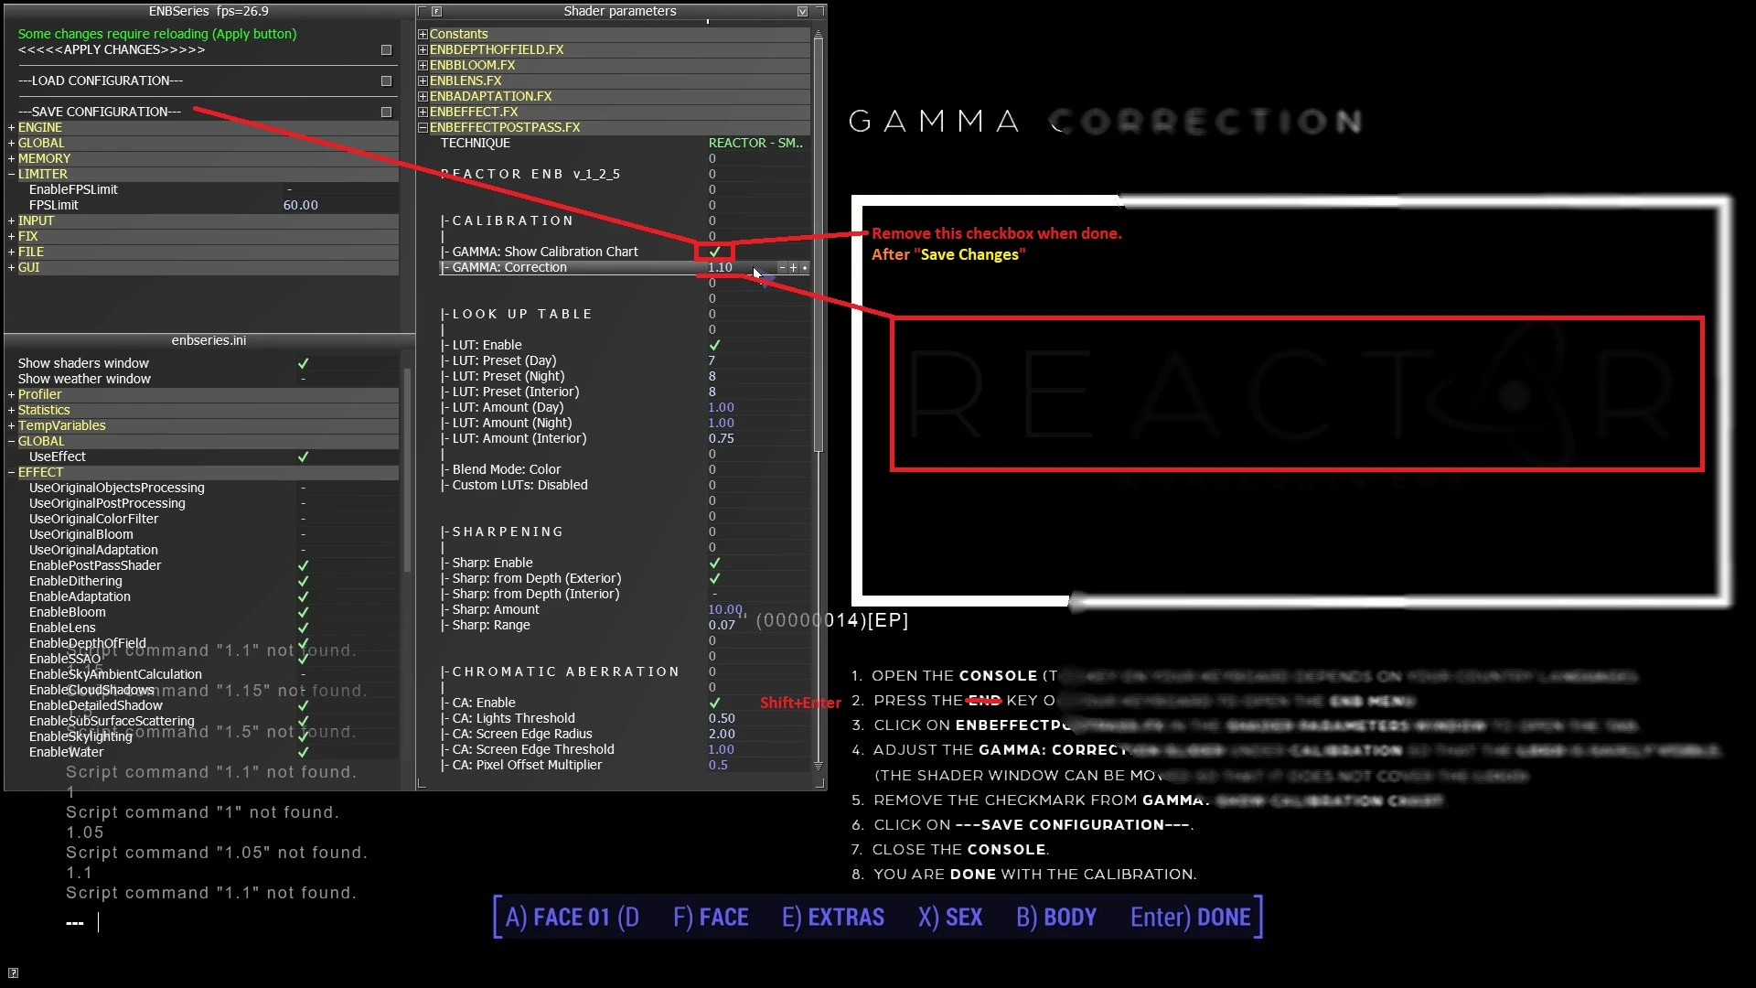This screenshot has width=1756, height=988.
Task: Expand the Statistics section
Action: [12, 411]
